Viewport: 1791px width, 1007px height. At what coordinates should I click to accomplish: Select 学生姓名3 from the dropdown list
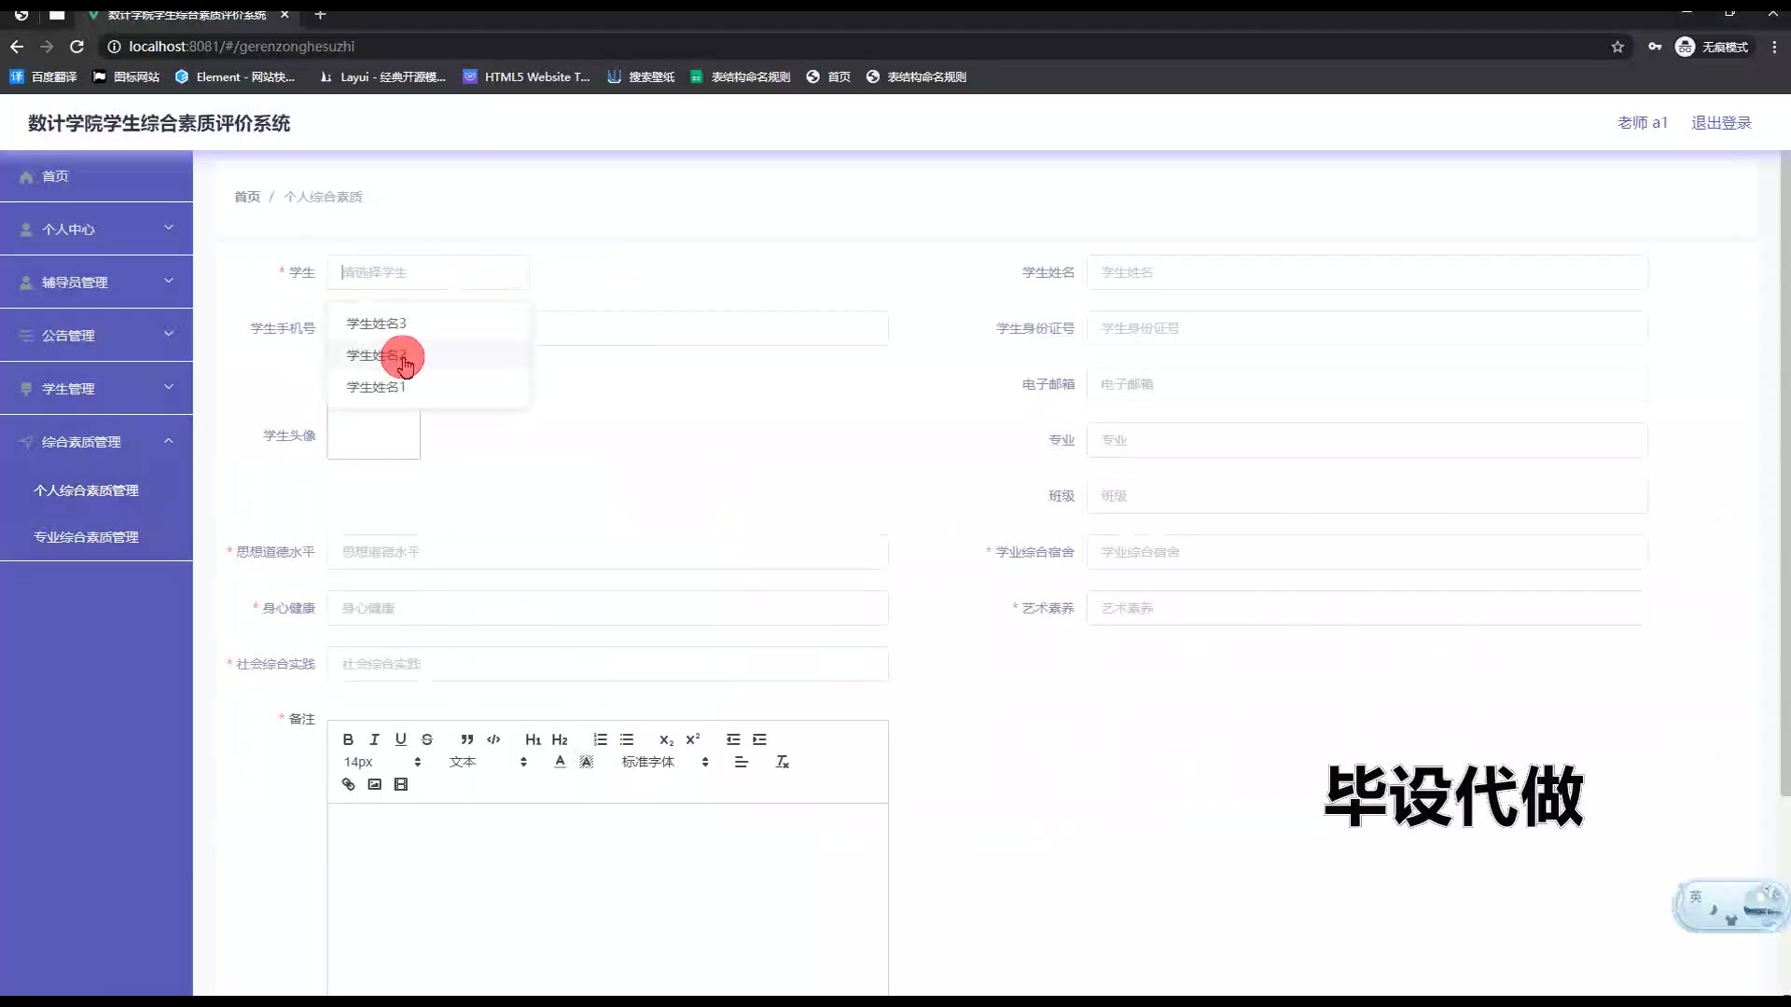(x=376, y=324)
